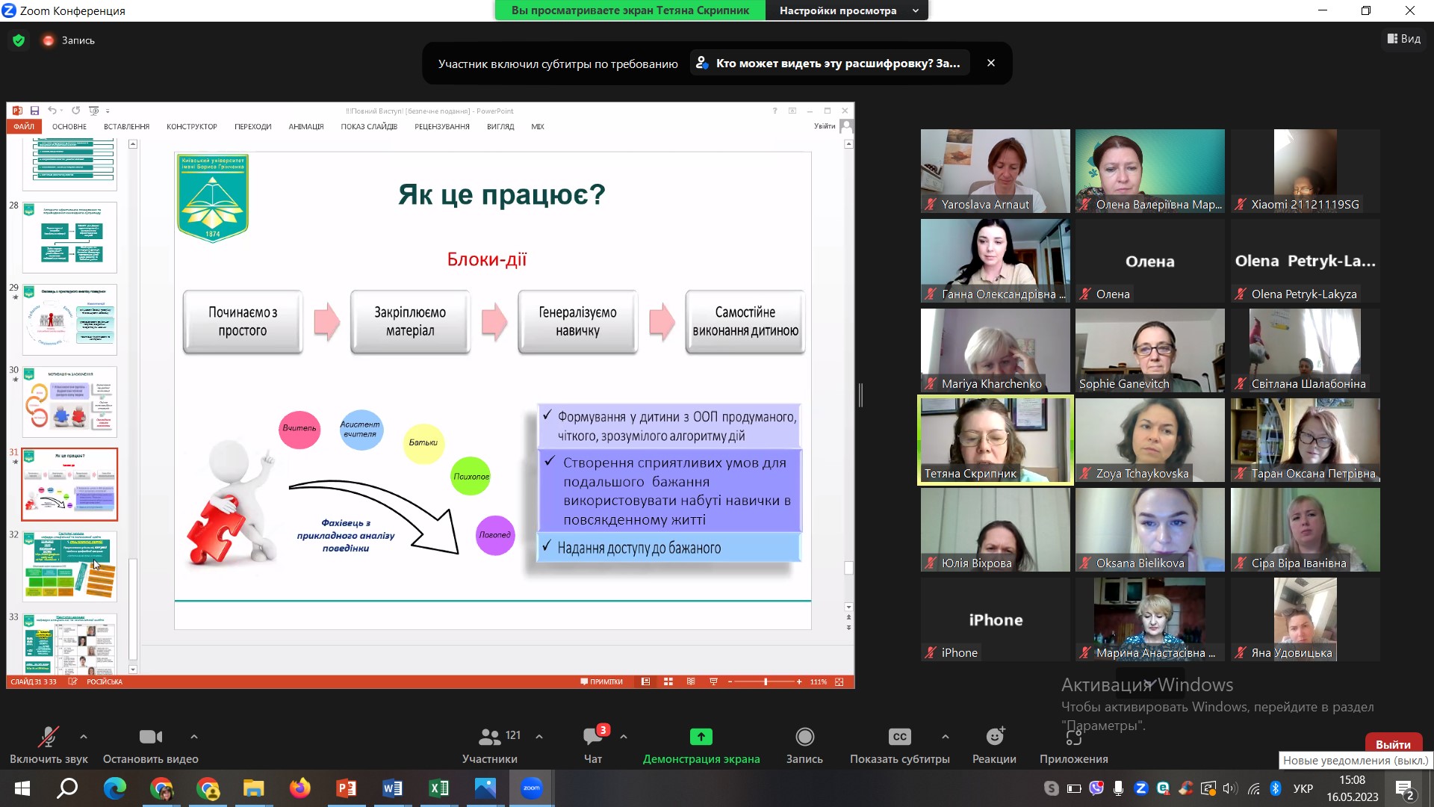The width and height of the screenshot is (1434, 807).
Task: Open the Chat panel
Action: click(x=593, y=738)
